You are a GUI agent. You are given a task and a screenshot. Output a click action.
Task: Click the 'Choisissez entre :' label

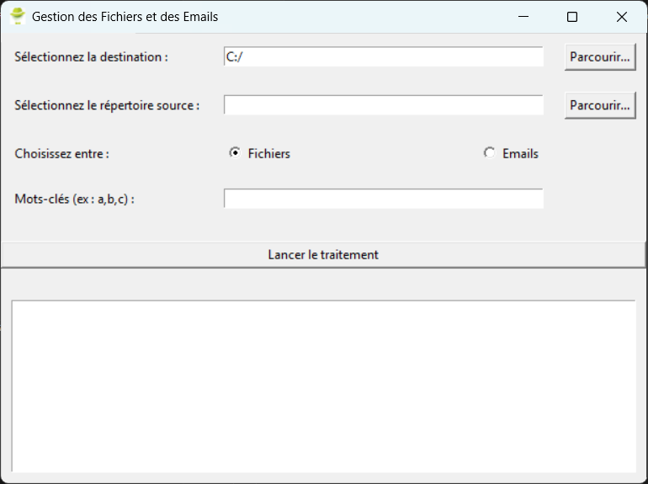coord(62,154)
